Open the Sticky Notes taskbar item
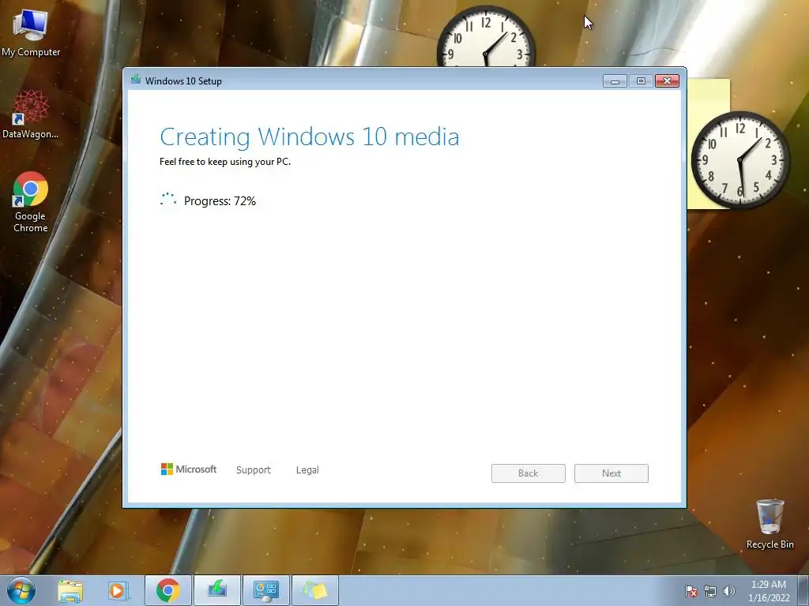 [x=315, y=590]
